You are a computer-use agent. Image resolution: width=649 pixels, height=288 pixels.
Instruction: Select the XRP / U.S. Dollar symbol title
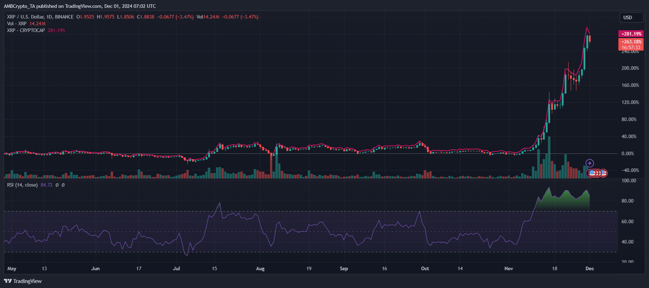click(x=40, y=17)
